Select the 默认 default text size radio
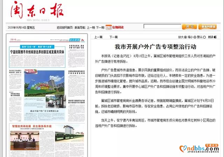This screenshot has height=157, width=224. (204, 37)
